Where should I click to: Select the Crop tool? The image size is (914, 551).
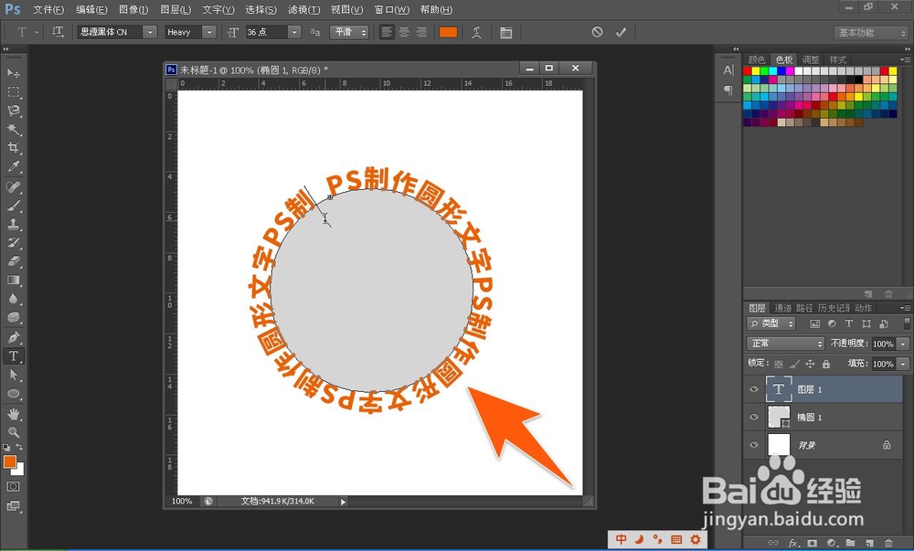(13, 148)
